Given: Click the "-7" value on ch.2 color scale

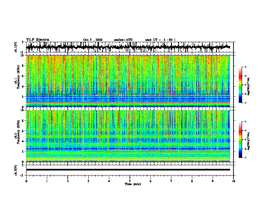Looking at the screenshot, I should [245, 158].
